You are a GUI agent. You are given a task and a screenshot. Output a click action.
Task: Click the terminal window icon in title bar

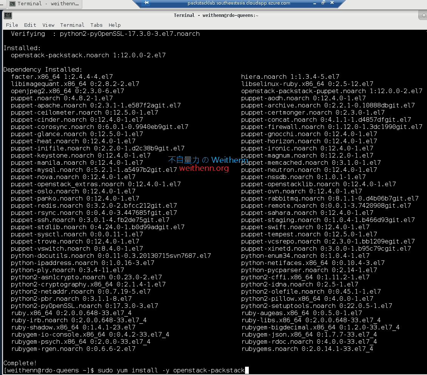(8, 15)
